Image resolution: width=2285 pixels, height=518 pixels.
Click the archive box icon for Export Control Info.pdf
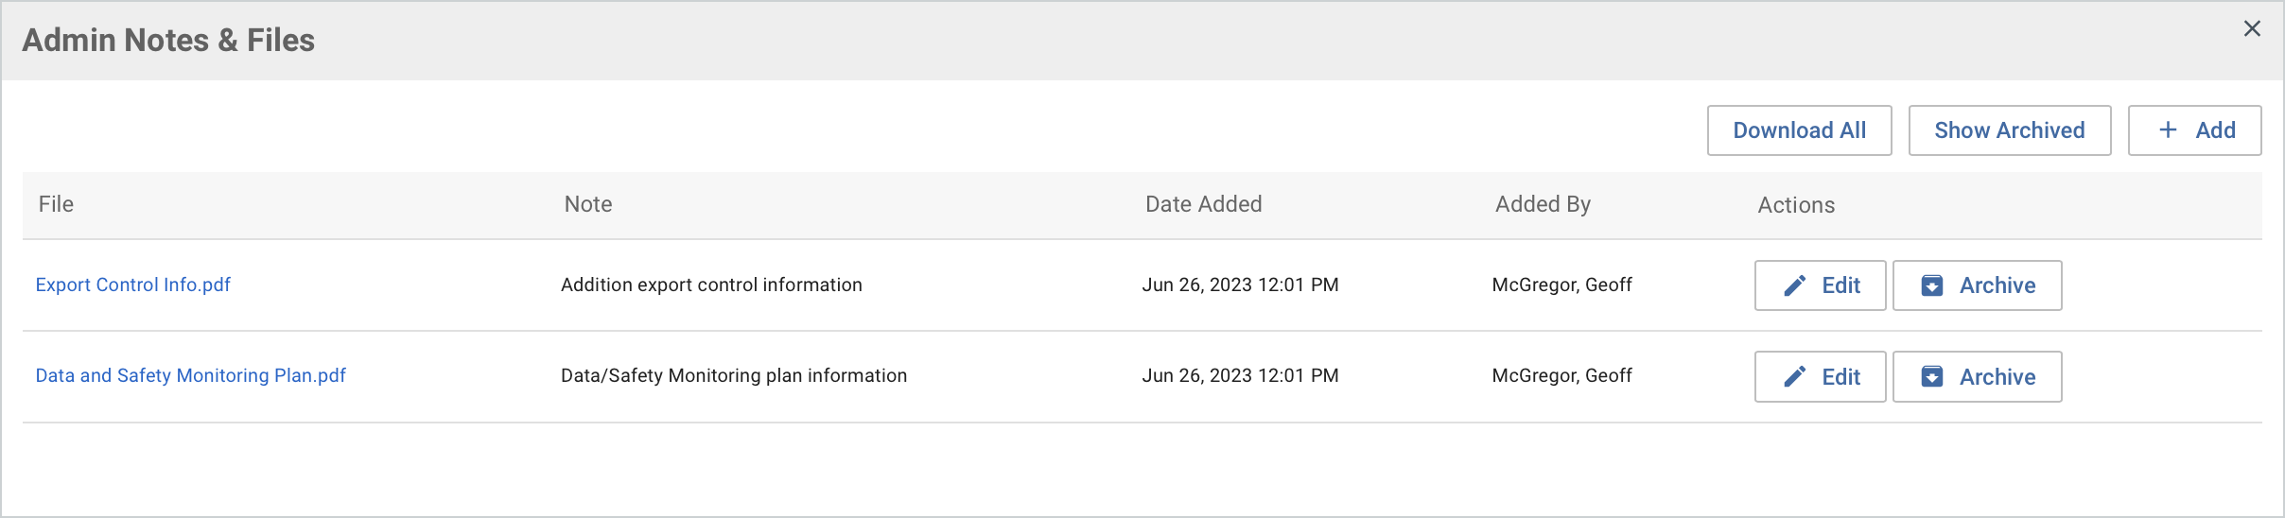pos(1932,285)
